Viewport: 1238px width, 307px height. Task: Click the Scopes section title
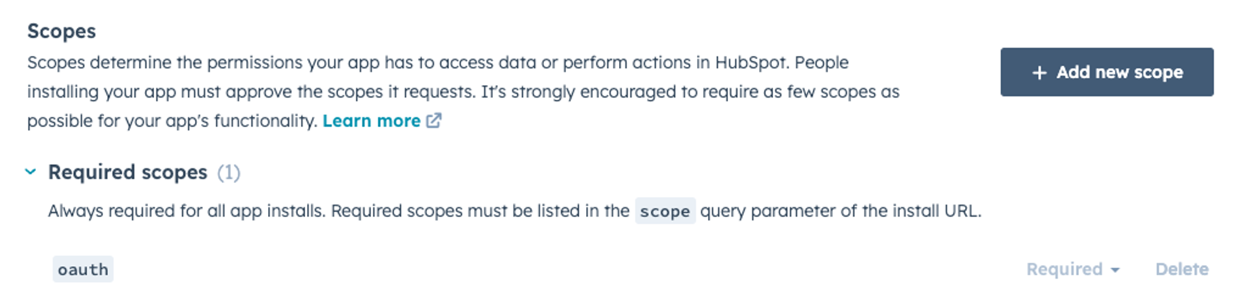coord(61,31)
